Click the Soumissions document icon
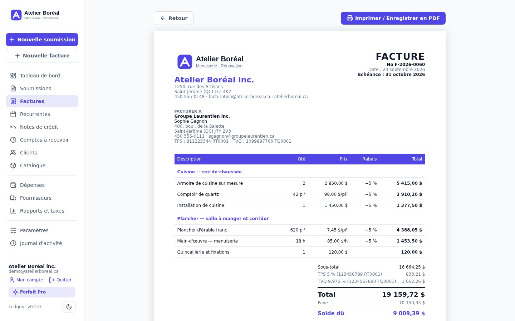Viewport: 515px width, 321px height. [13, 88]
